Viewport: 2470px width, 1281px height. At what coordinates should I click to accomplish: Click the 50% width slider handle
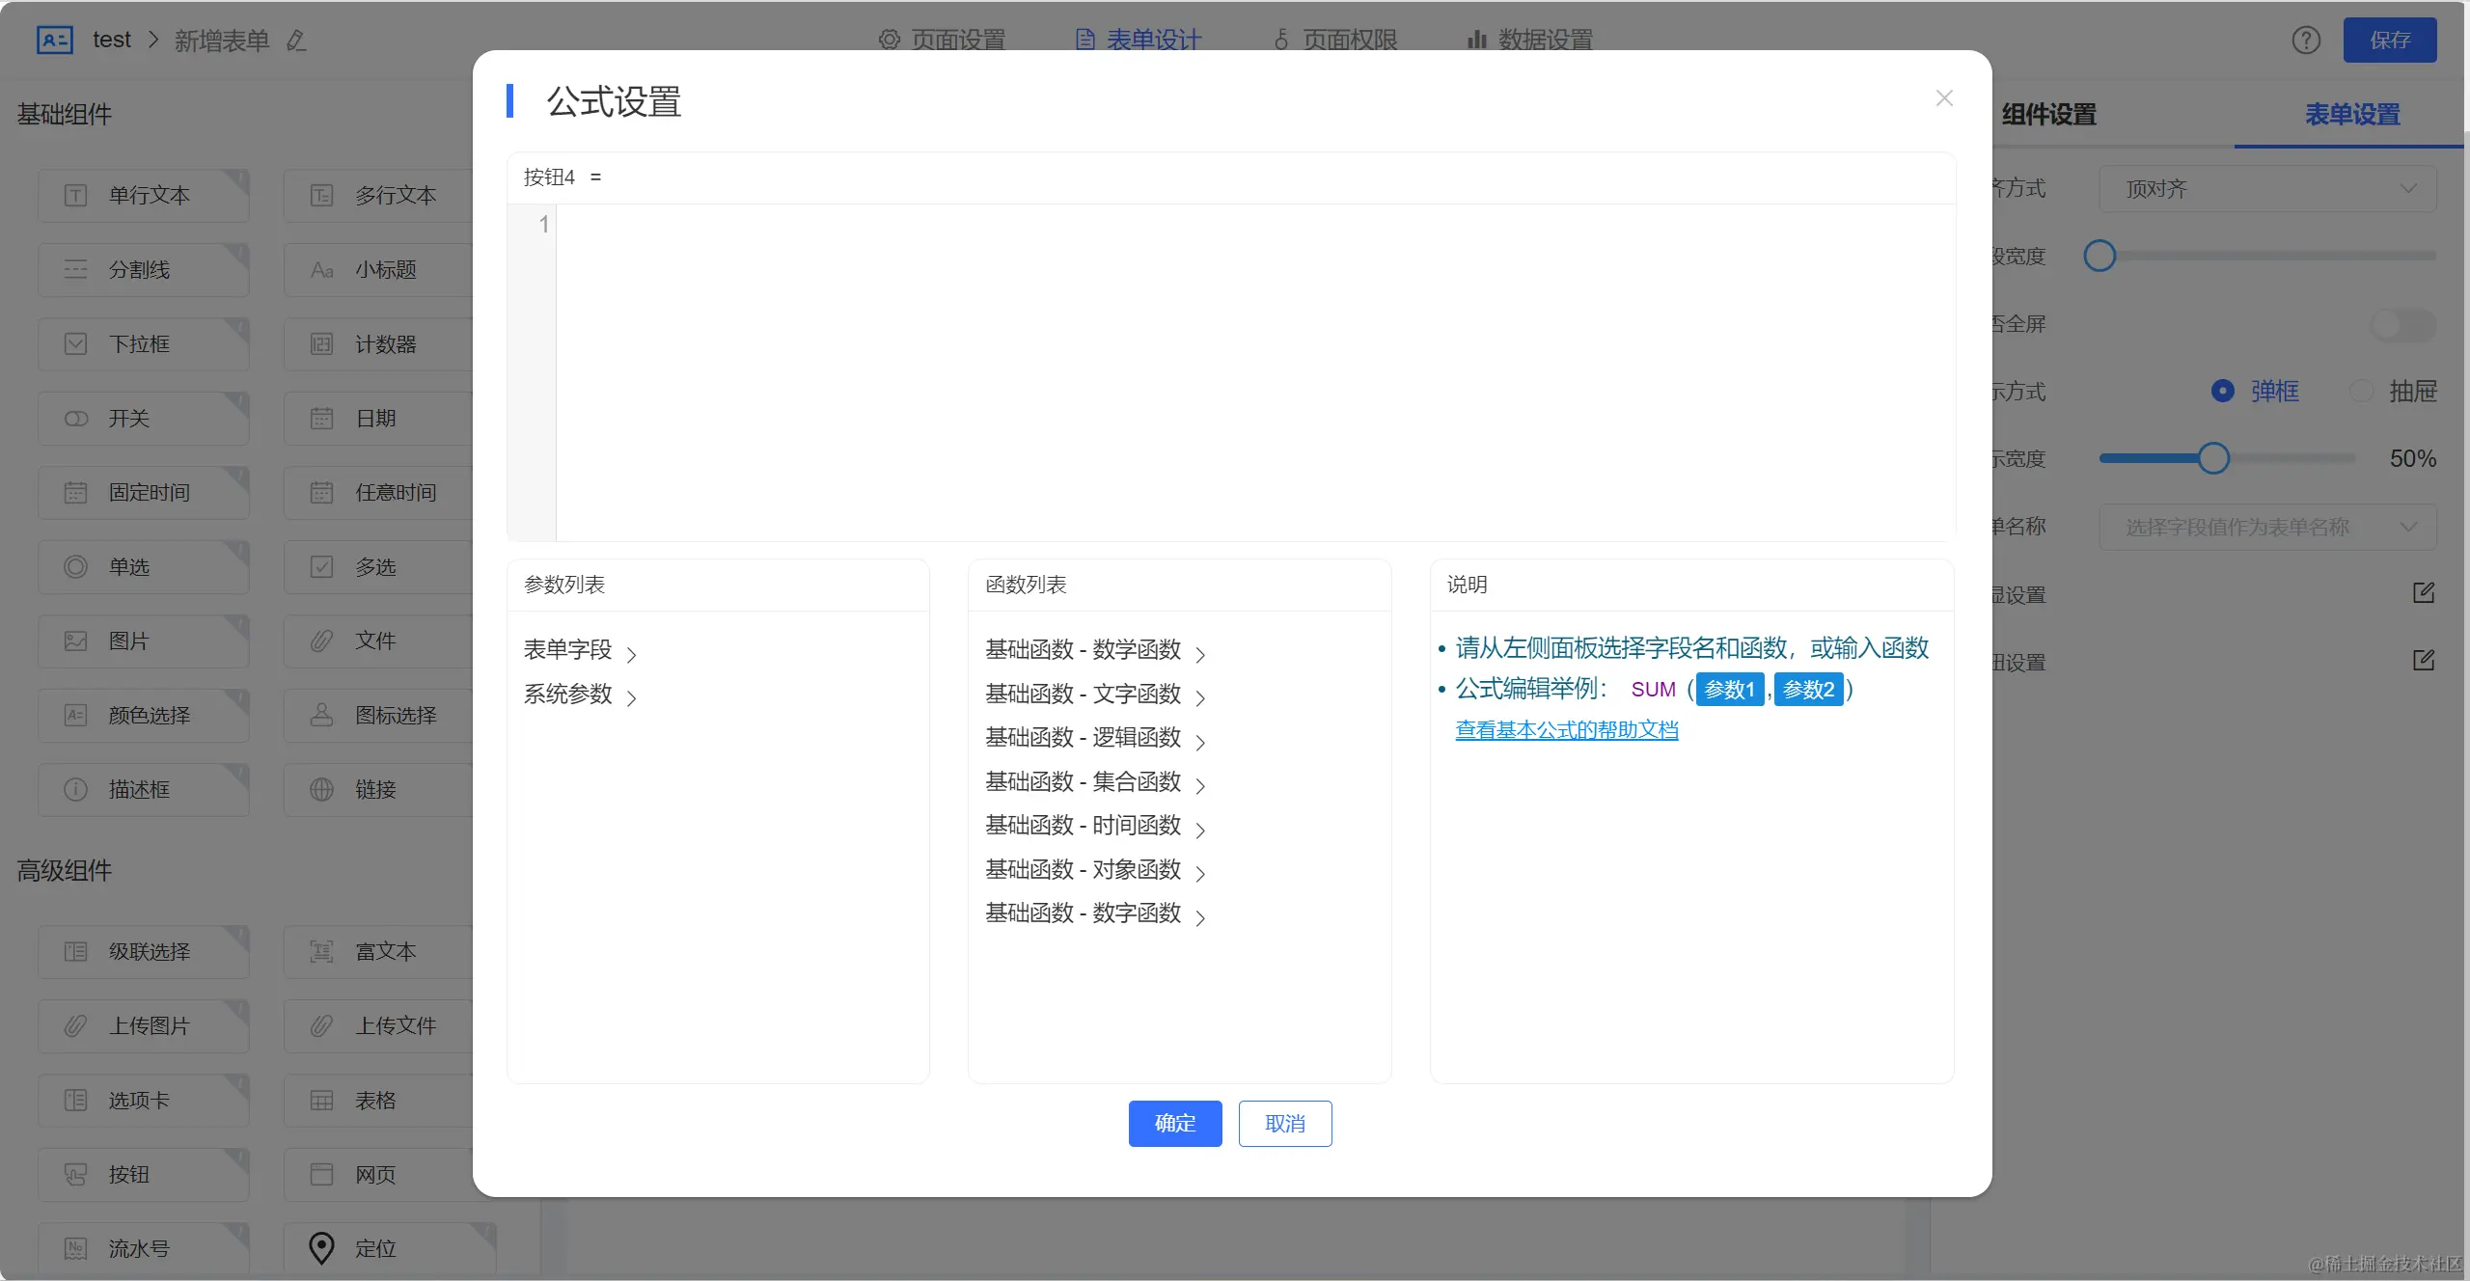[x=2213, y=458]
